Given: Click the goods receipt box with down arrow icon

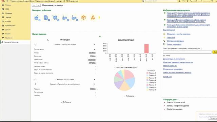Looking at the screenshot, I should click(65, 18).
